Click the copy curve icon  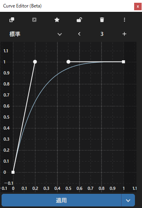pos(12,20)
